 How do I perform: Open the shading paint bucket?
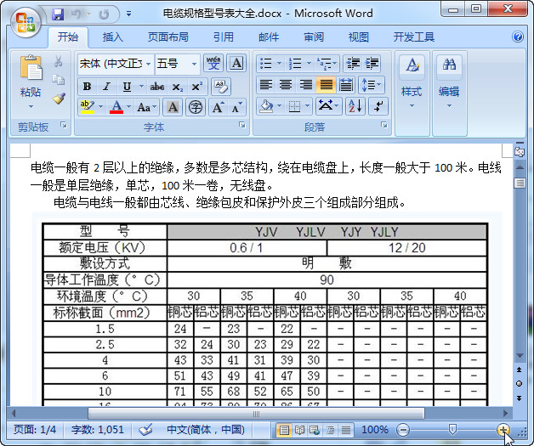tap(266, 106)
